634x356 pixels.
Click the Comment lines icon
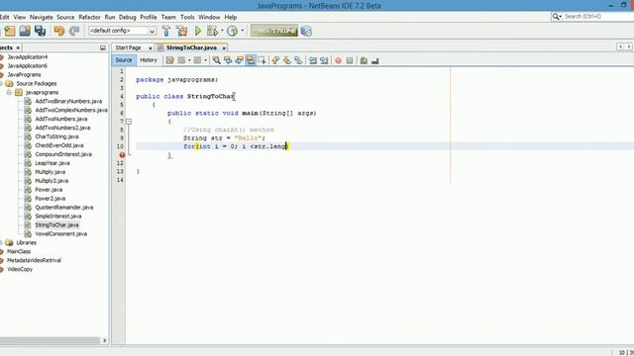click(x=364, y=60)
